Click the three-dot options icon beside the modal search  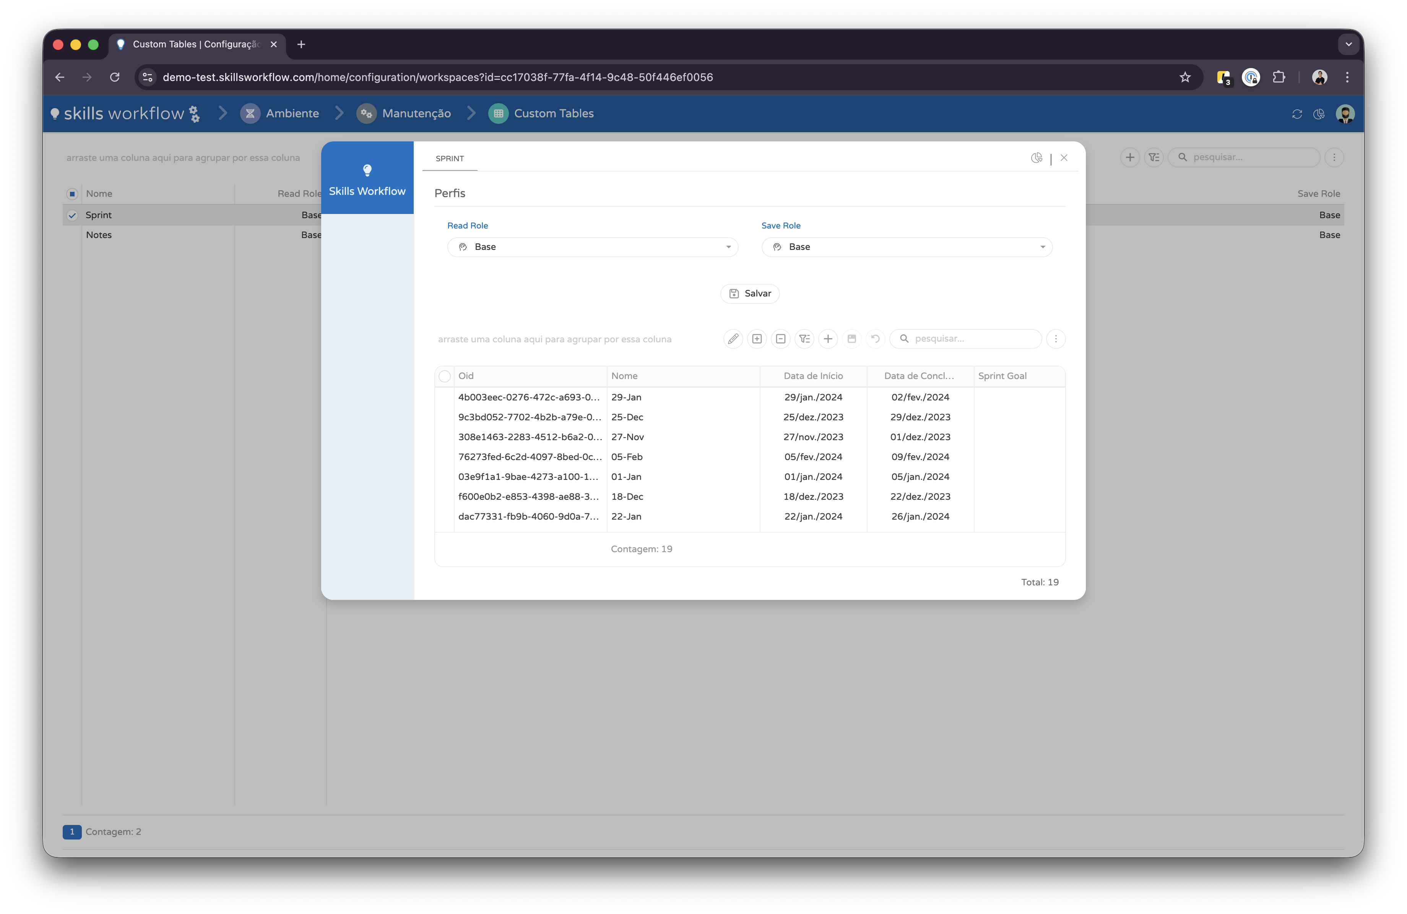point(1055,339)
